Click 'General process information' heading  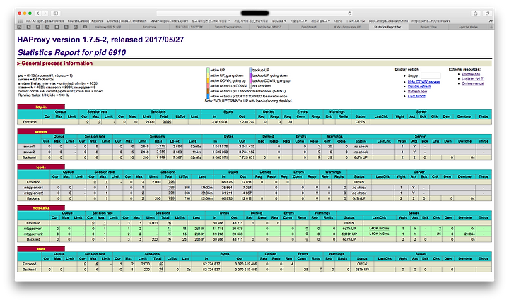click(55, 64)
